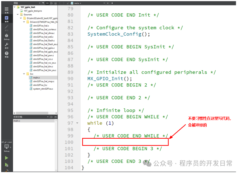Click the "USER CODE BEGIN SysInit" comment
This screenshot has width=240, height=173.
tap(131, 47)
